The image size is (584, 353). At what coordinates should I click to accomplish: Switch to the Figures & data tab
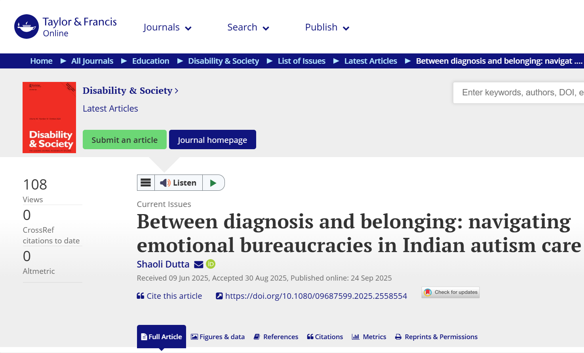(218, 337)
